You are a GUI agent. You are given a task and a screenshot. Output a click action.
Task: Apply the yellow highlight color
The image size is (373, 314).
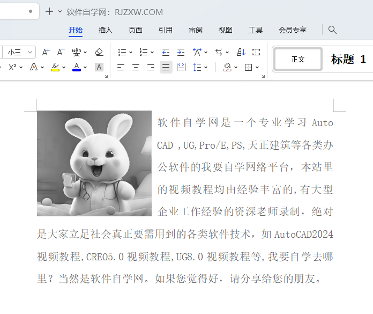[55, 67]
